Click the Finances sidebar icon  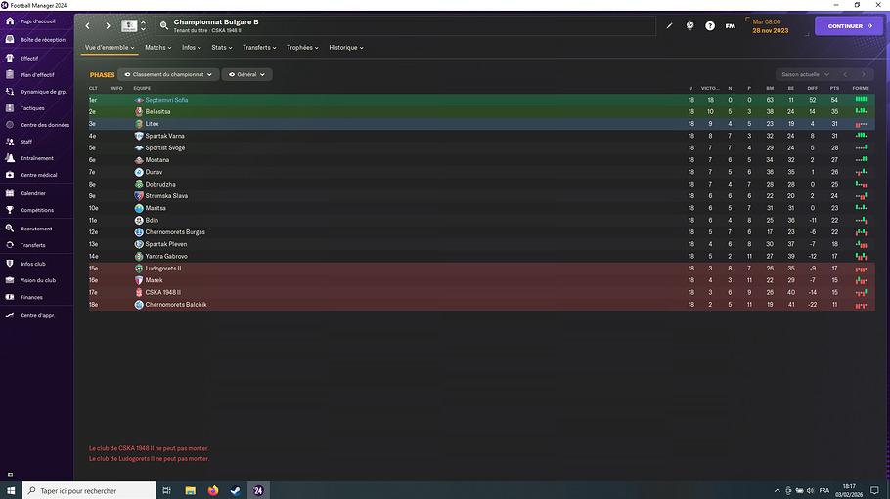(10, 297)
